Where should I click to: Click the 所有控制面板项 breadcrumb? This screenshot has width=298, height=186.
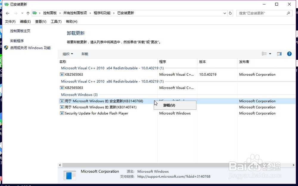[75, 13]
